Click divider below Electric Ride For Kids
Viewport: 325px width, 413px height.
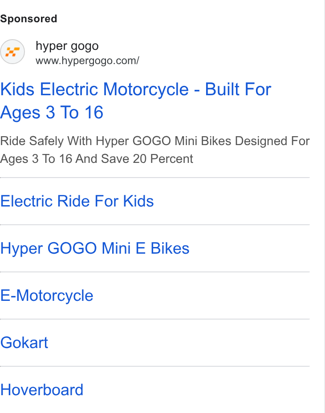click(155, 225)
